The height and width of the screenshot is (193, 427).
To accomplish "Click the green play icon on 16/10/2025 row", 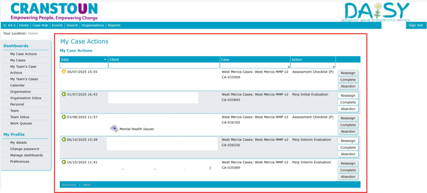I will 64,162.
